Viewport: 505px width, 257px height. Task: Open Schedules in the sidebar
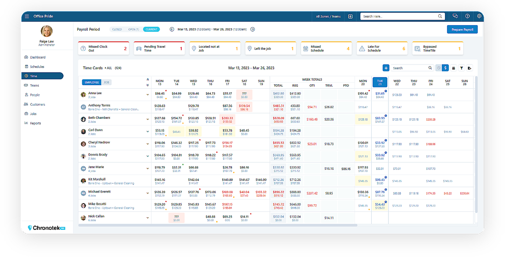tap(37, 67)
